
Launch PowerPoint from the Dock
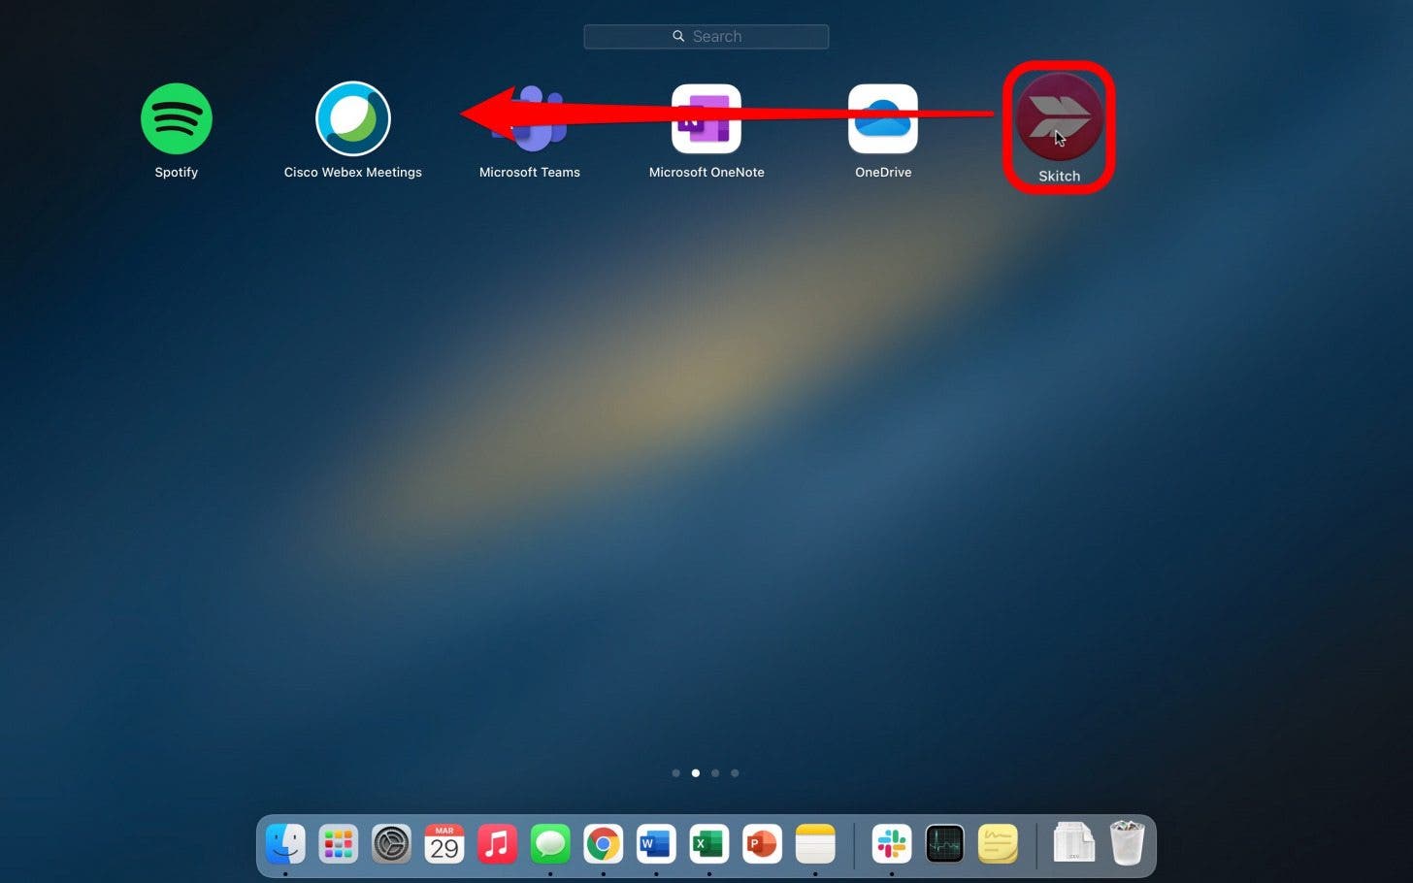pos(761,843)
